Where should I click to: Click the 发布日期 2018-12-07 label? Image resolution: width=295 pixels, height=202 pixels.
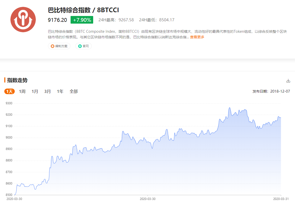click(271, 91)
